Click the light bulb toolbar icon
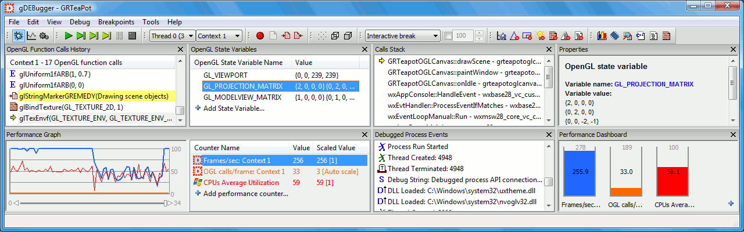The width and height of the screenshot is (744, 232). (x=540, y=36)
